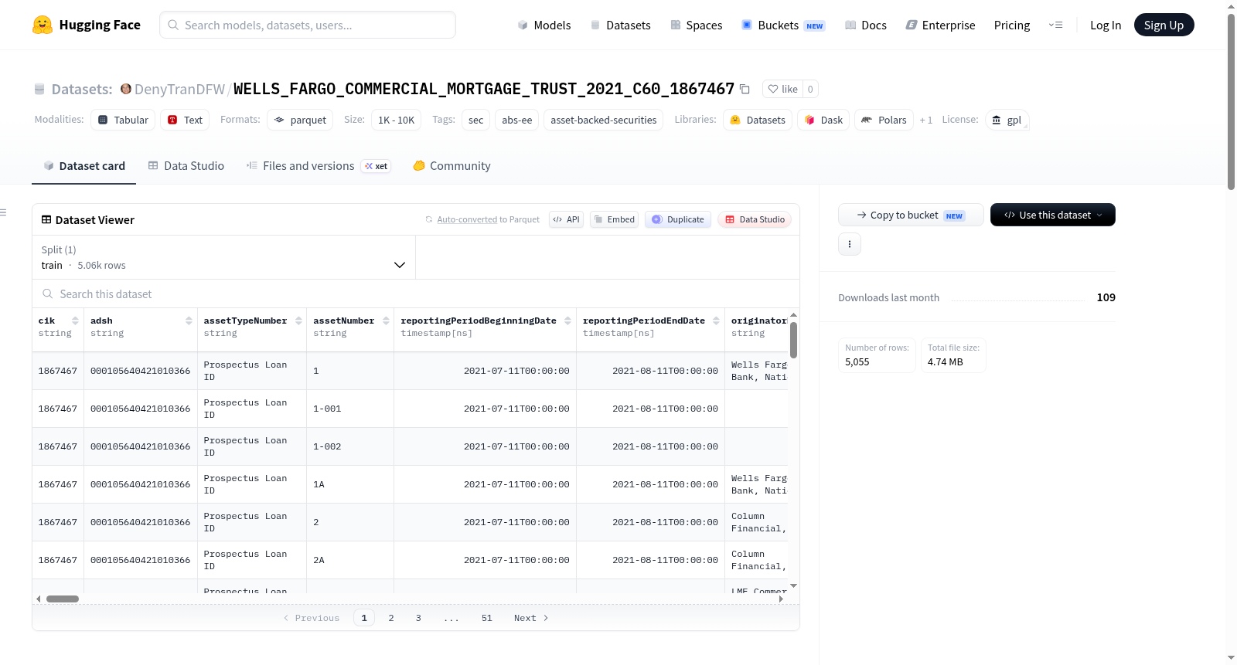Click the Embed button
This screenshot has height=665, width=1237.
tap(614, 219)
